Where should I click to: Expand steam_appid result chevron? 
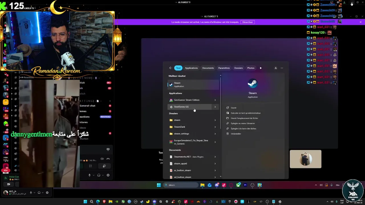(x=215, y=163)
